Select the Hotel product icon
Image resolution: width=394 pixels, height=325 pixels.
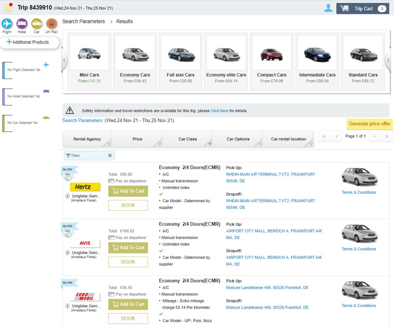[22, 24]
